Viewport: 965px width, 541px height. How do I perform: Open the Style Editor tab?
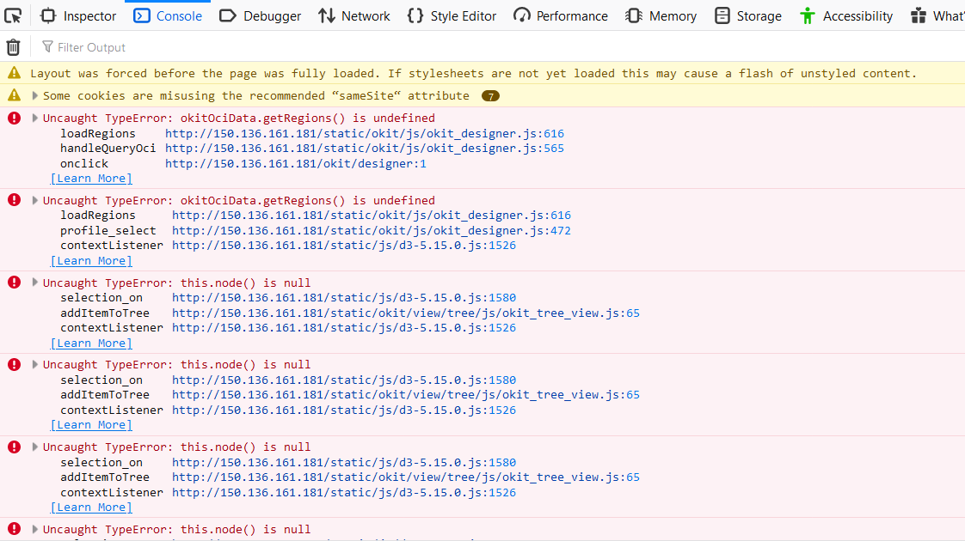coord(452,16)
